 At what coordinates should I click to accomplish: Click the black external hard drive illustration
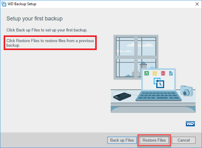(x=122, y=96)
